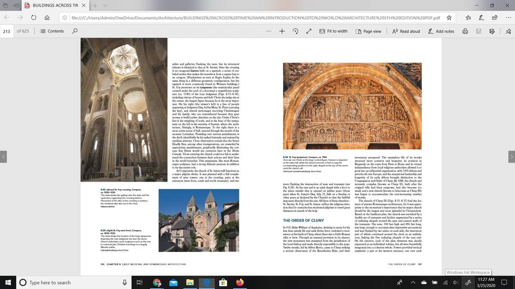This screenshot has height=289, width=515.
Task: Start Read aloud
Action: [x=406, y=31]
